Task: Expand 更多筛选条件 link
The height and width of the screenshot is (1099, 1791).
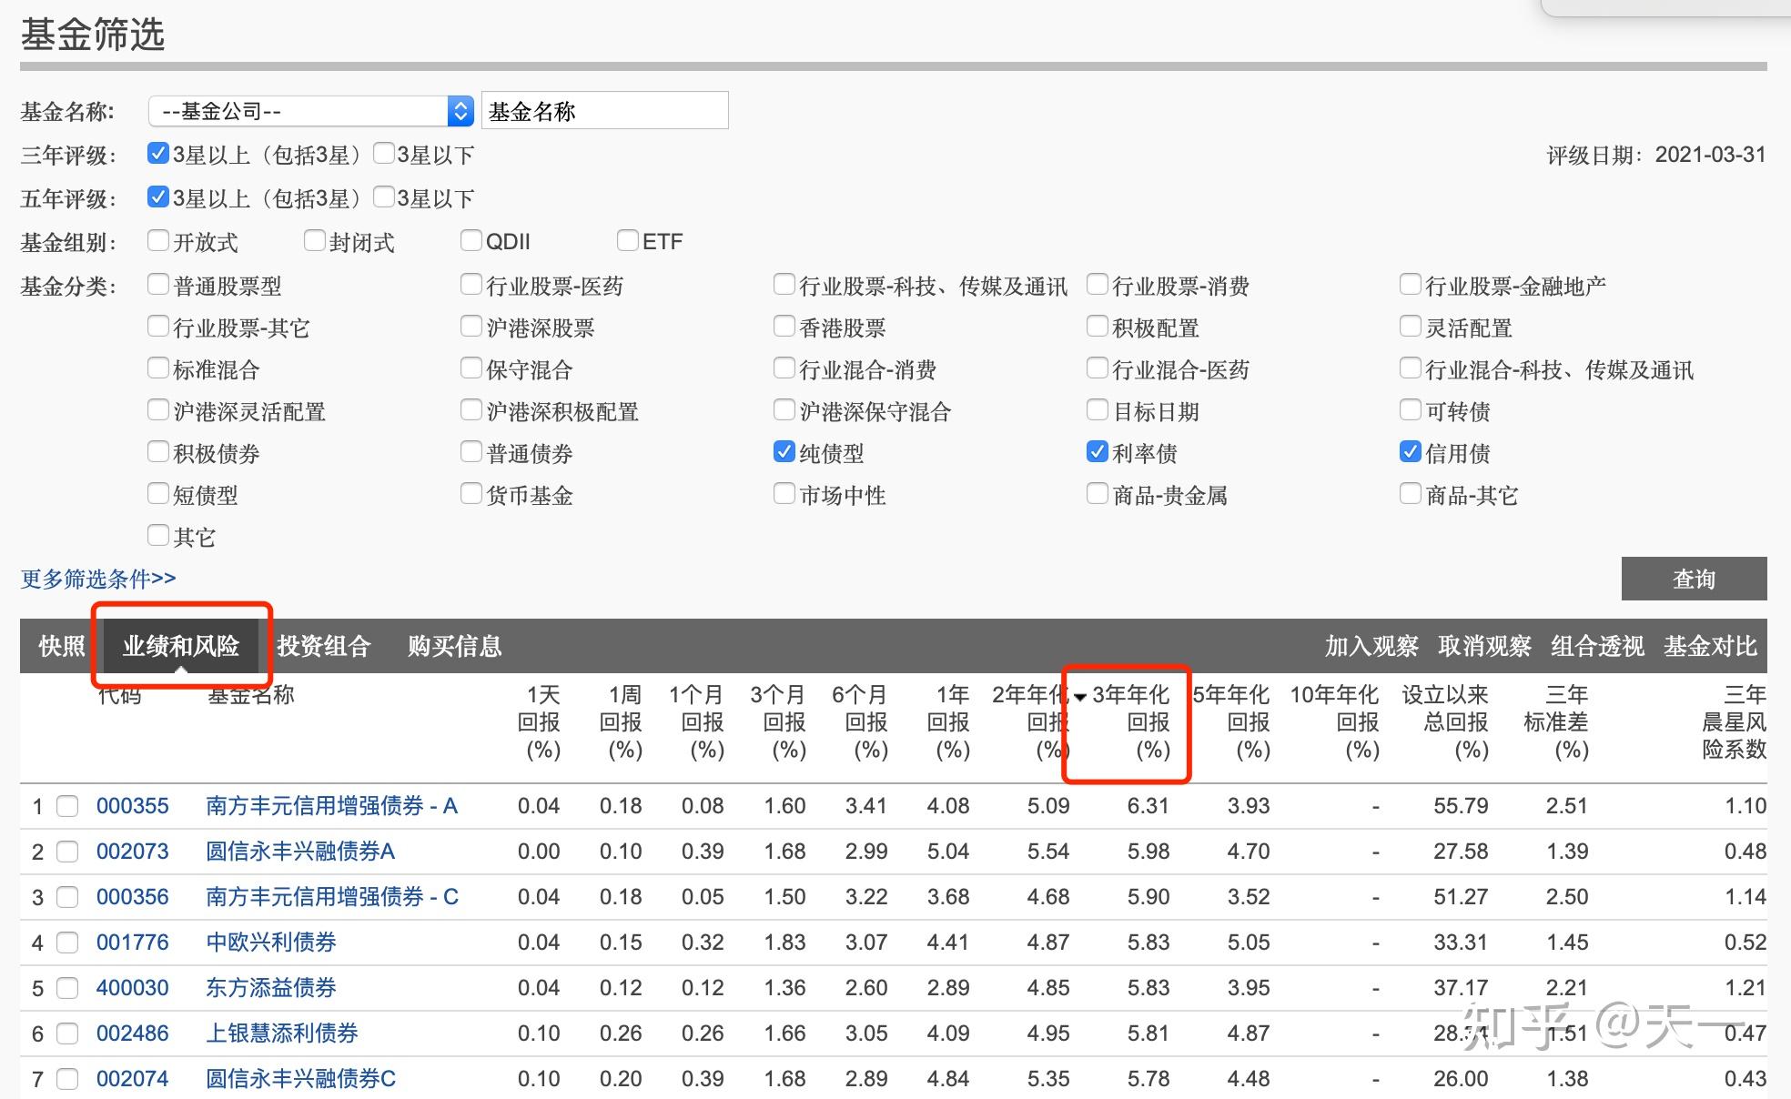Action: coord(98,579)
